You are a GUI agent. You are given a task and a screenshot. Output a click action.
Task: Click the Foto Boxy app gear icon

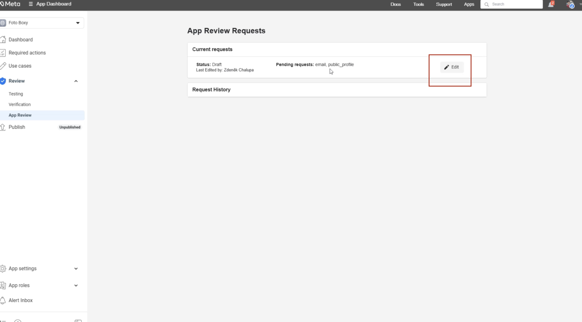coord(3,23)
